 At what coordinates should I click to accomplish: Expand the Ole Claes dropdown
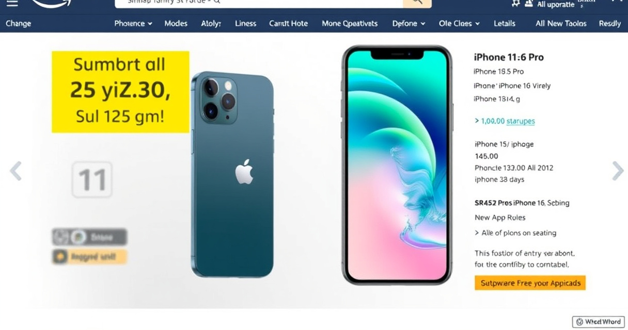tap(459, 23)
